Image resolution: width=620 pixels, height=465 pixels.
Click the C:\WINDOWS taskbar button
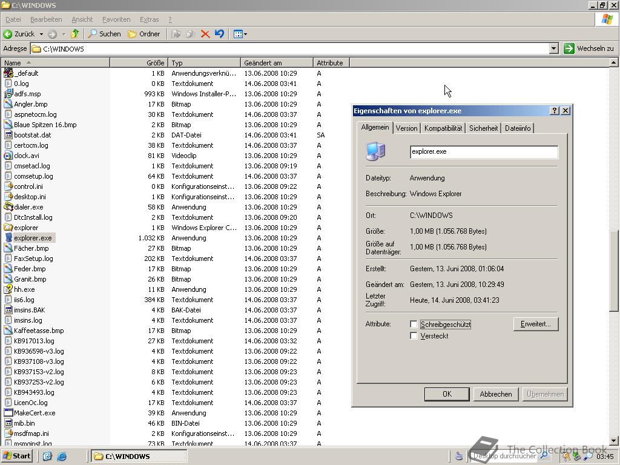139,457
